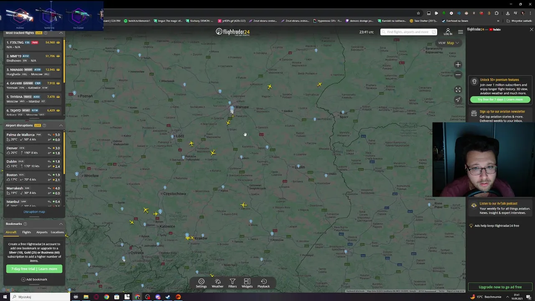
Task: Switch to Aircraft bookmarks tab
Action: 11,232
